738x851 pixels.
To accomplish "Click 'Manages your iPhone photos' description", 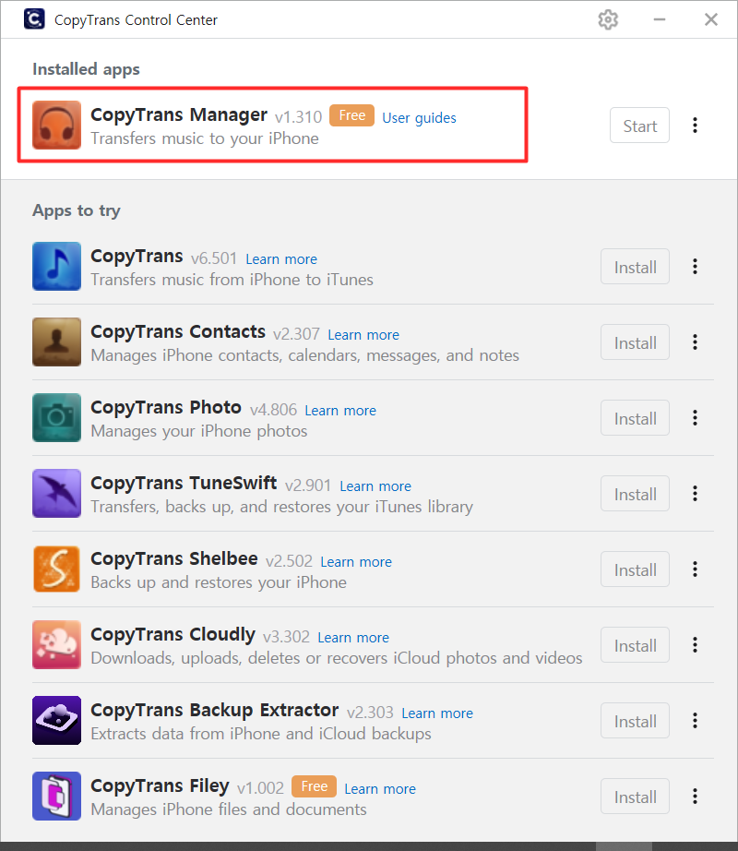I will [199, 431].
